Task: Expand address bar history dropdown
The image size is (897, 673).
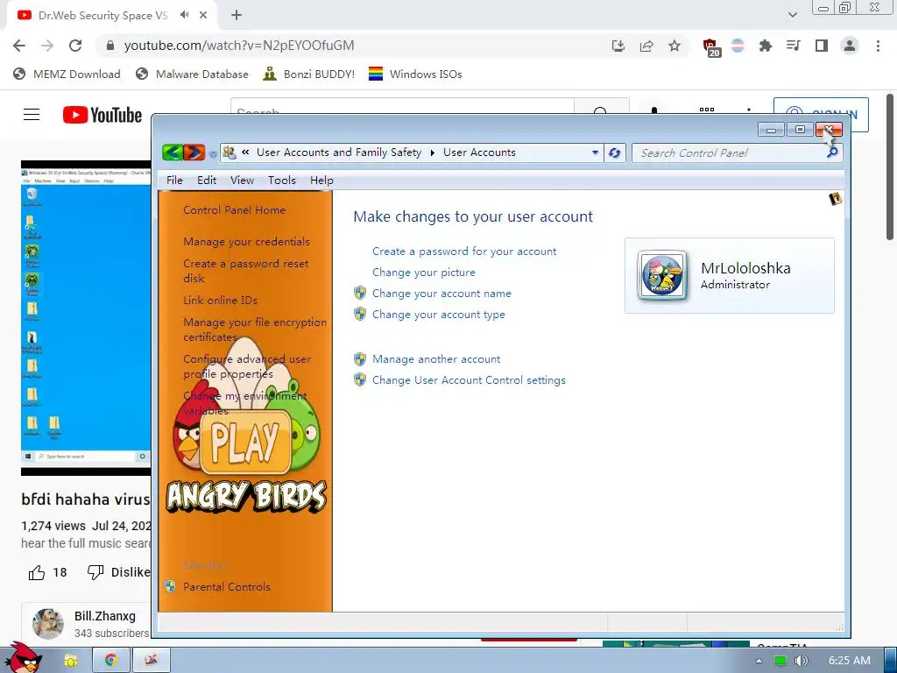Action: pyautogui.click(x=595, y=152)
